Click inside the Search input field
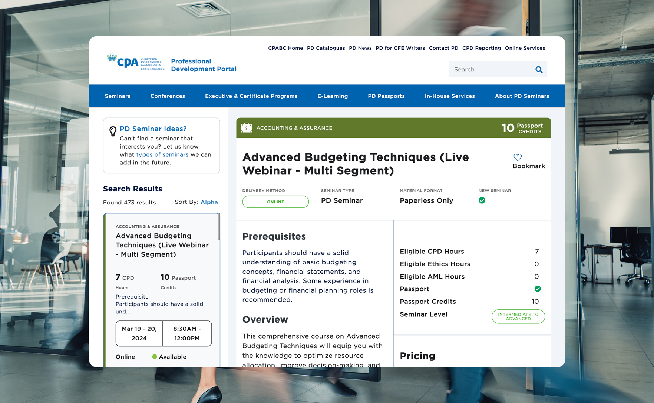 [x=489, y=69]
